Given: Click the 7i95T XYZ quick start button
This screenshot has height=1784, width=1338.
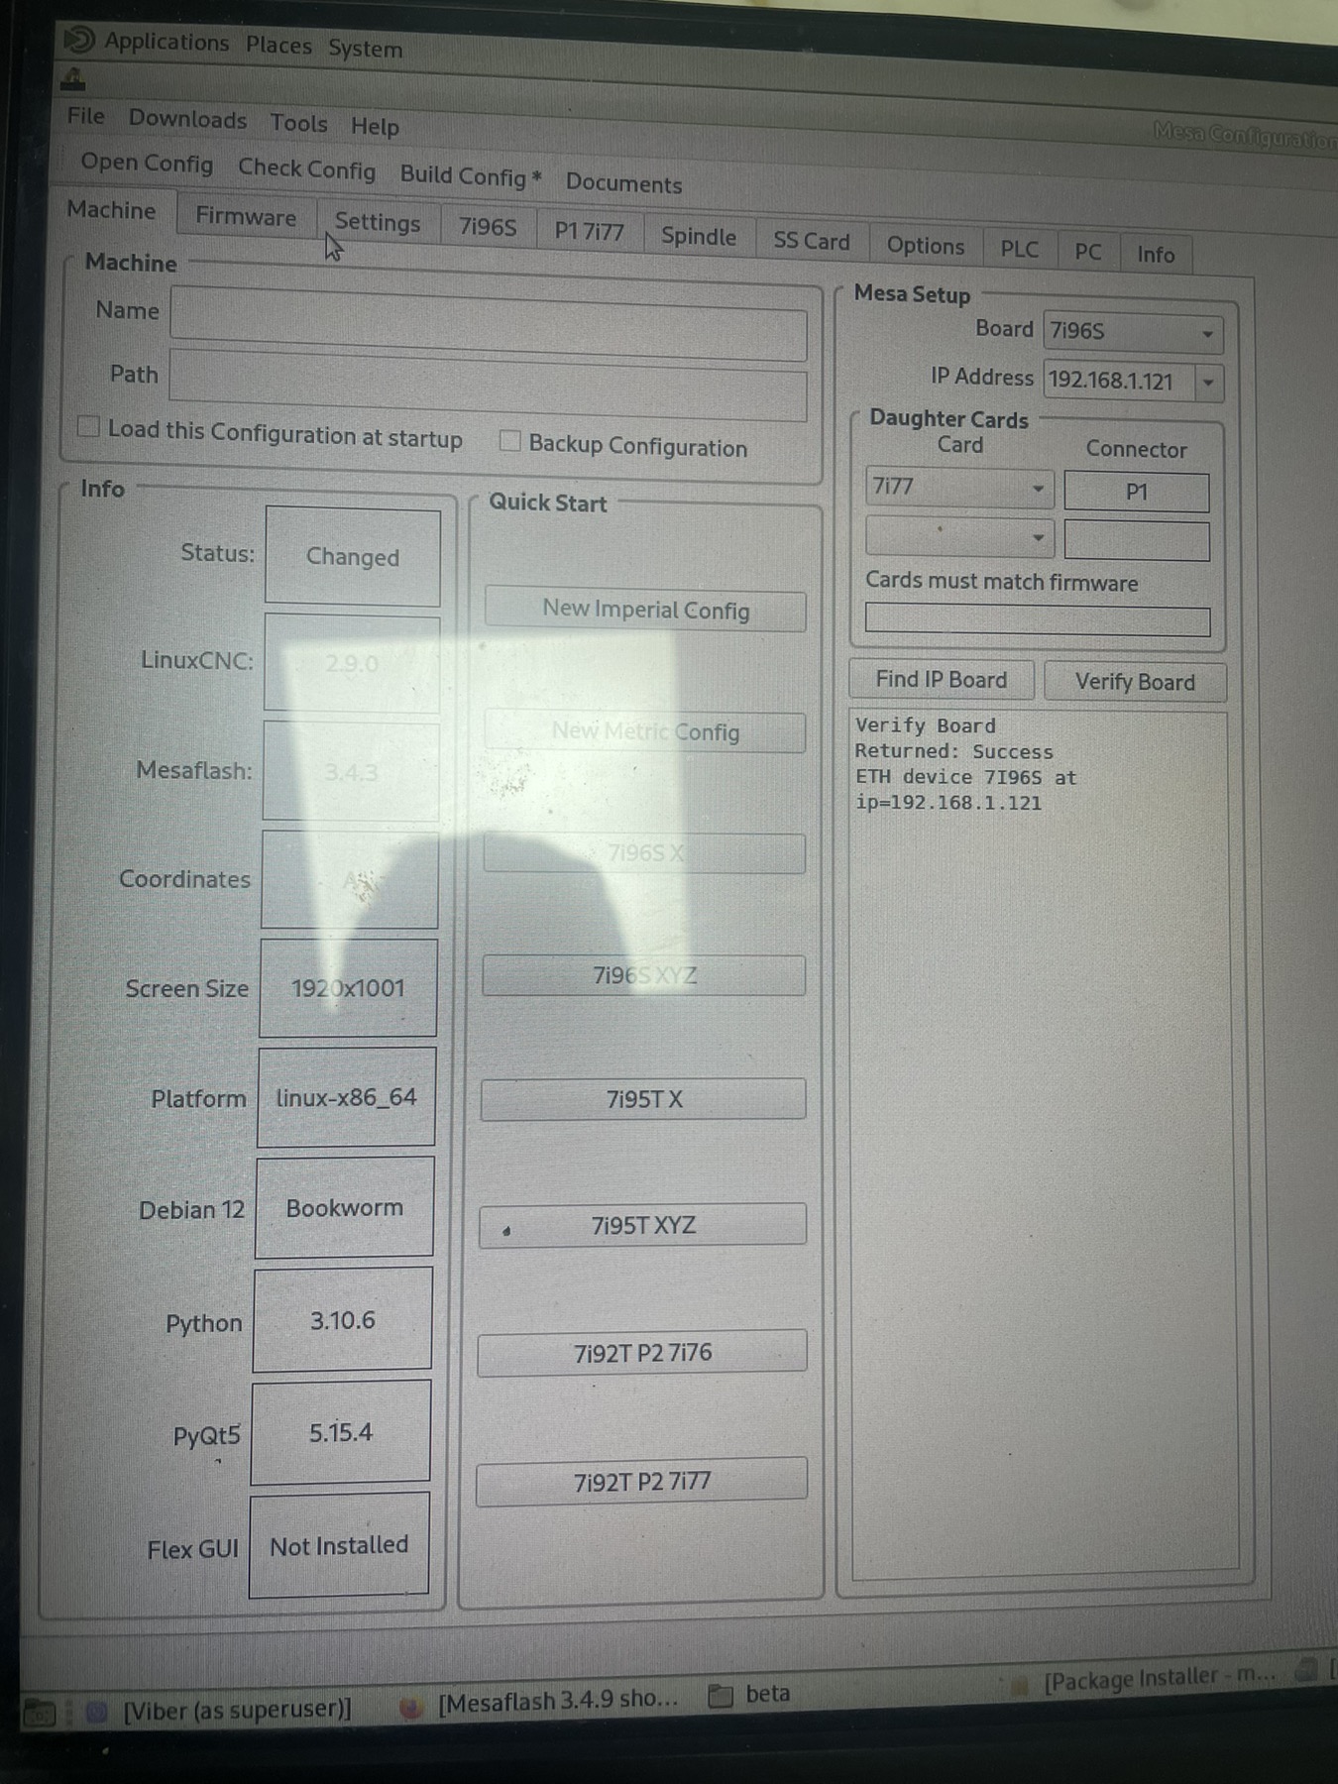Looking at the screenshot, I should (x=642, y=1226).
